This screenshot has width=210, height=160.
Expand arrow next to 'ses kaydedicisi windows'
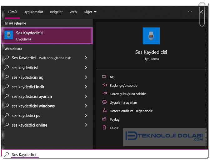click(86, 106)
